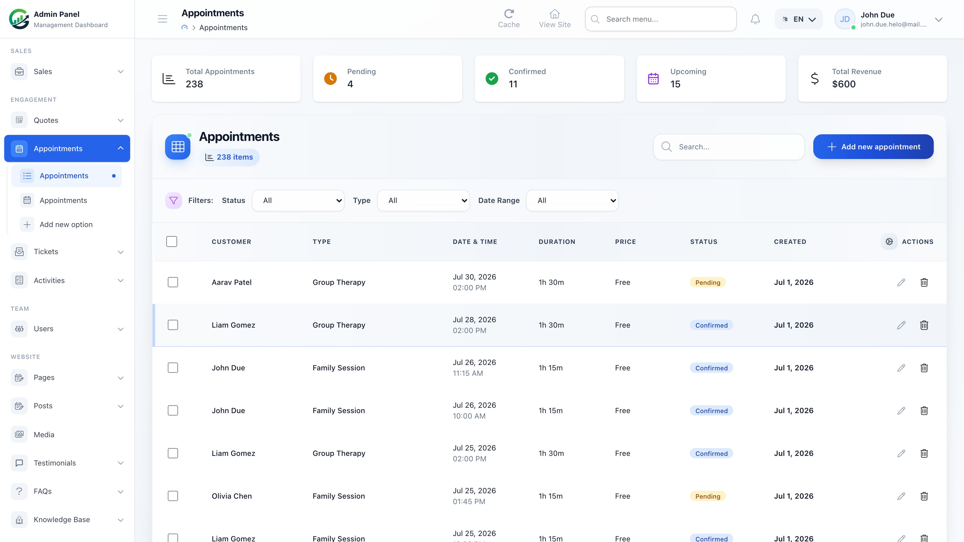
Task: Expand the John Due account menu chevron
Action: [939, 20]
